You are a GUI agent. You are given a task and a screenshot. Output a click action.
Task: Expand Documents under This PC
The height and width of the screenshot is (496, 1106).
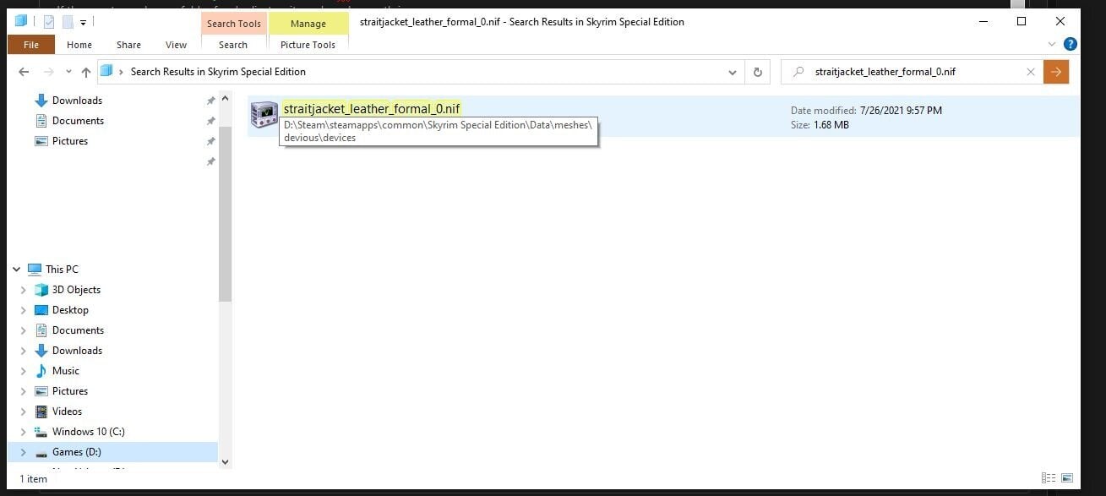pos(24,330)
